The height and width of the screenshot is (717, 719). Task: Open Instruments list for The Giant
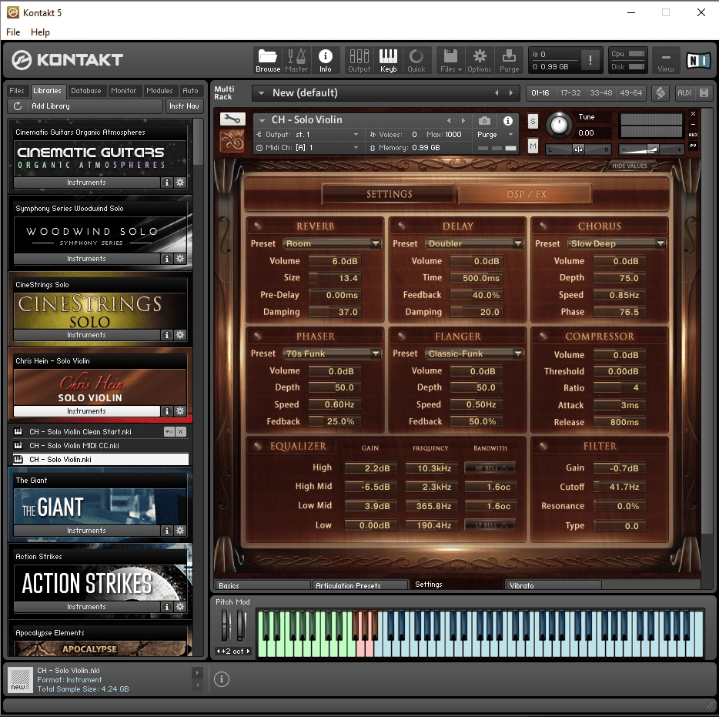87,531
